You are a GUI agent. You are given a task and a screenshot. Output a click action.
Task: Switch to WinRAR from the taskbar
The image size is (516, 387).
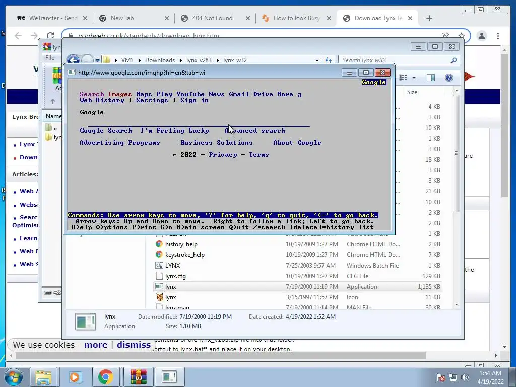[x=138, y=377]
